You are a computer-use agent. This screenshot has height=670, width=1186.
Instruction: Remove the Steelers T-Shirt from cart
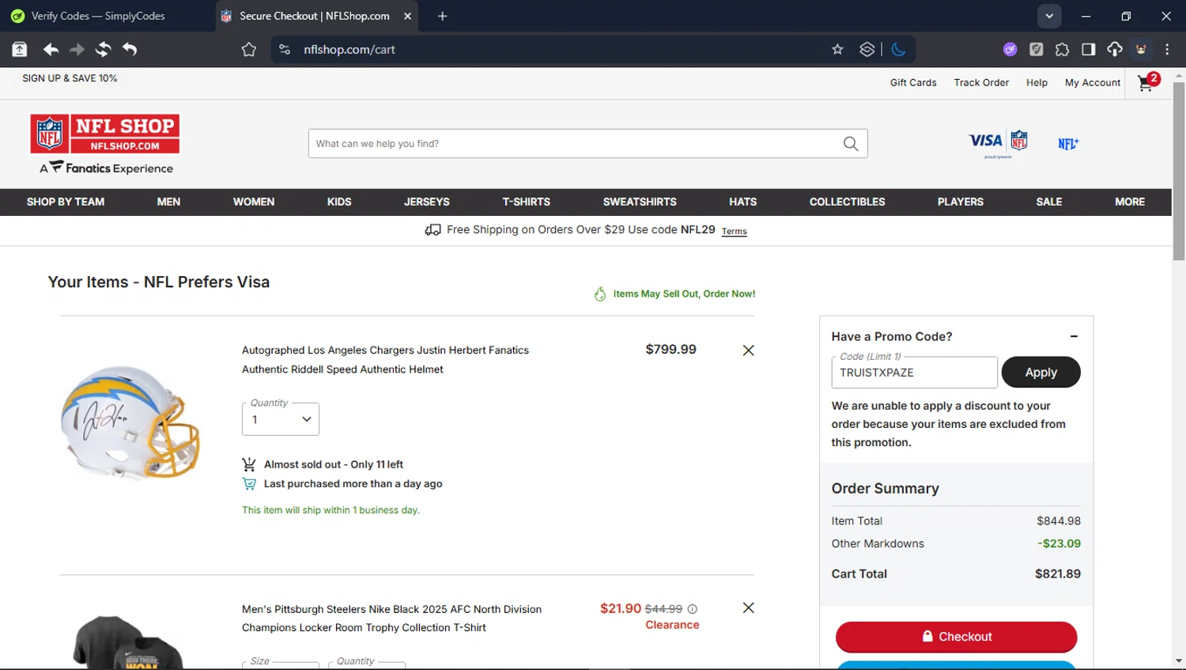(x=748, y=608)
